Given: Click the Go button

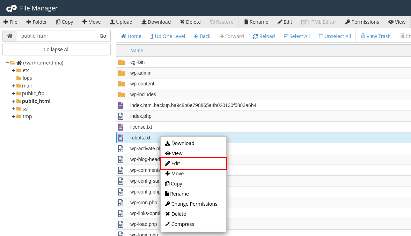Looking at the screenshot, I should click(103, 36).
